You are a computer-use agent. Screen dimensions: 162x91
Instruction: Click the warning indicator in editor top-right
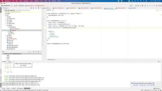157,10
